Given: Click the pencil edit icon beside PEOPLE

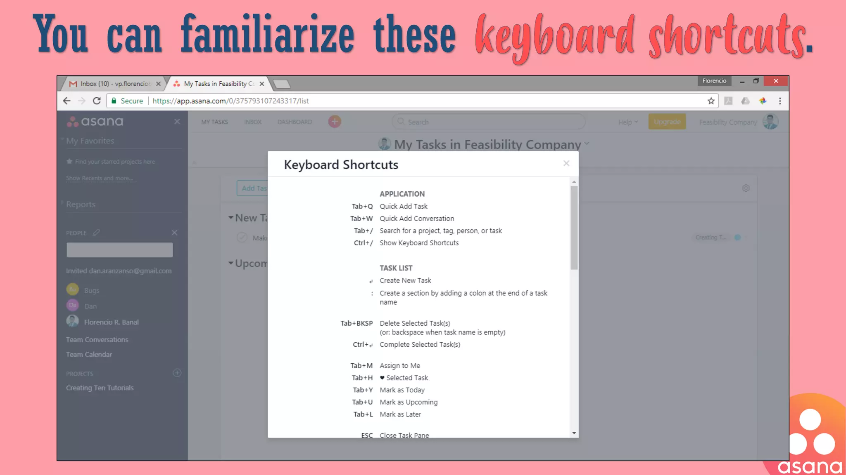Looking at the screenshot, I should [96, 233].
